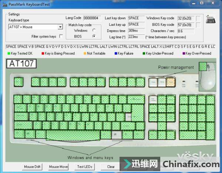Click the orange not-testable Pause key
The image size is (222, 173).
(x=171, y=82)
